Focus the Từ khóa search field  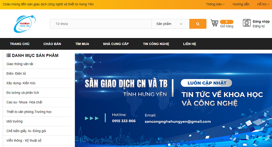click(x=101, y=24)
